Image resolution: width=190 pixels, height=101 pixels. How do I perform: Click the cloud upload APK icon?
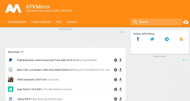186,22
